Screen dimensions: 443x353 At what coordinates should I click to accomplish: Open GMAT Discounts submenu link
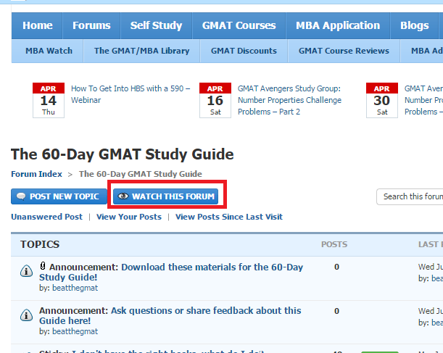tap(244, 51)
